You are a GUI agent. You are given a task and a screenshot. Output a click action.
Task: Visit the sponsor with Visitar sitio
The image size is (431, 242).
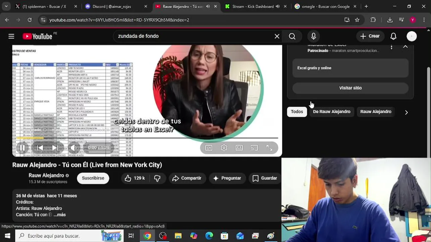point(350,88)
